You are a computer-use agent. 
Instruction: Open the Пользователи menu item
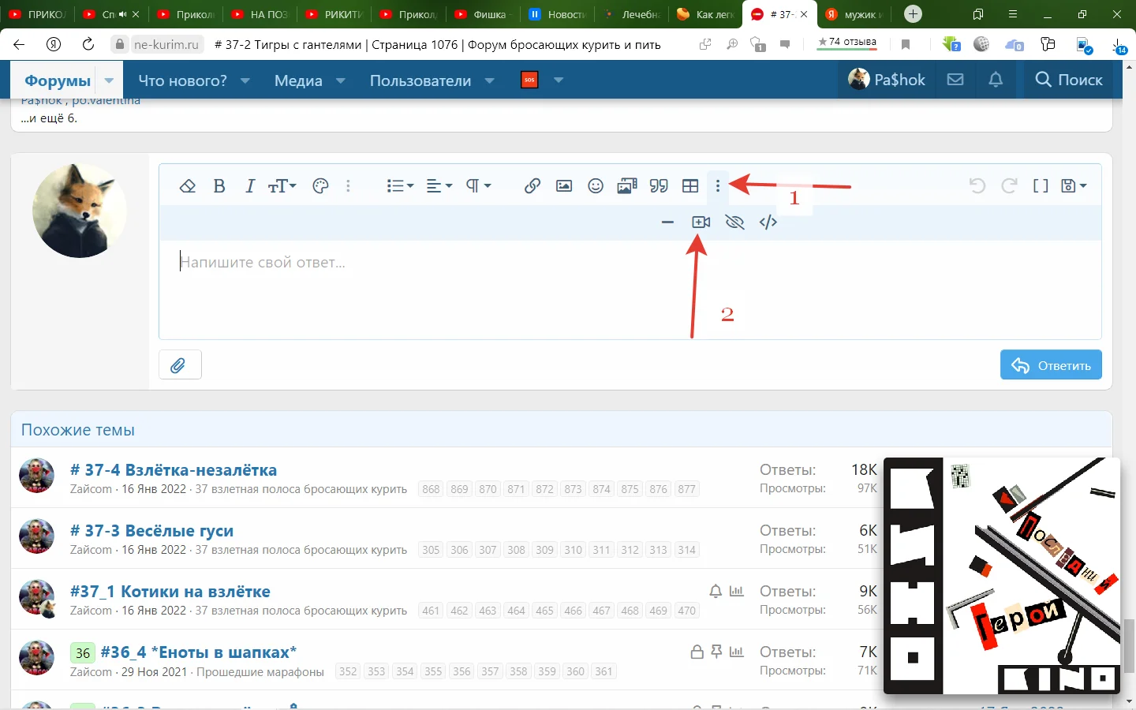pos(420,80)
